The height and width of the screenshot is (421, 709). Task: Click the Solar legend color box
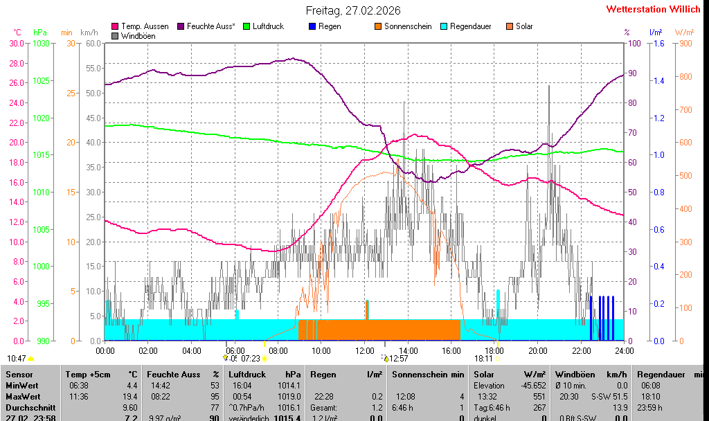510,26
